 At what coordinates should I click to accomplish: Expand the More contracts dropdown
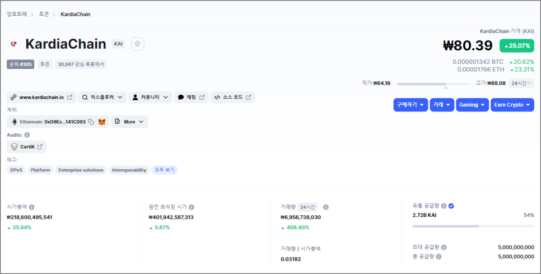tap(129, 122)
